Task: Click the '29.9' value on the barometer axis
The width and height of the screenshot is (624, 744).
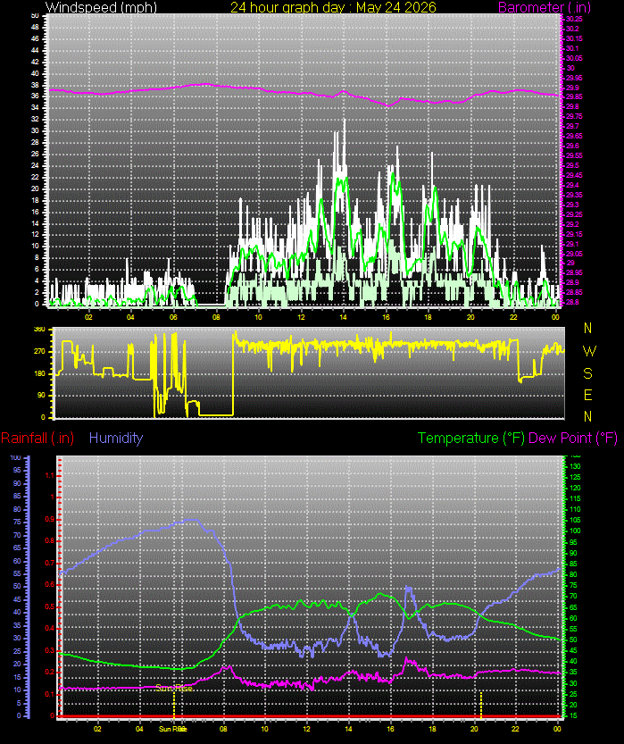Action: click(x=572, y=88)
